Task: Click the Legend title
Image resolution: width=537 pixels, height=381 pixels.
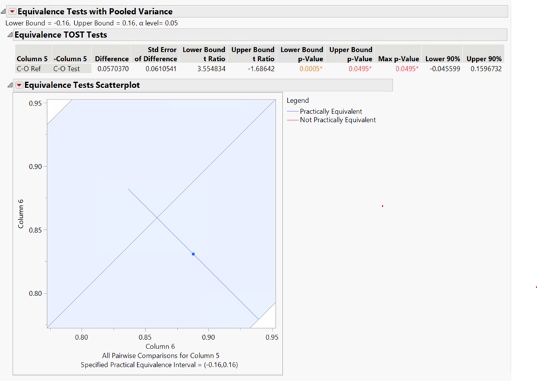Action: point(298,101)
